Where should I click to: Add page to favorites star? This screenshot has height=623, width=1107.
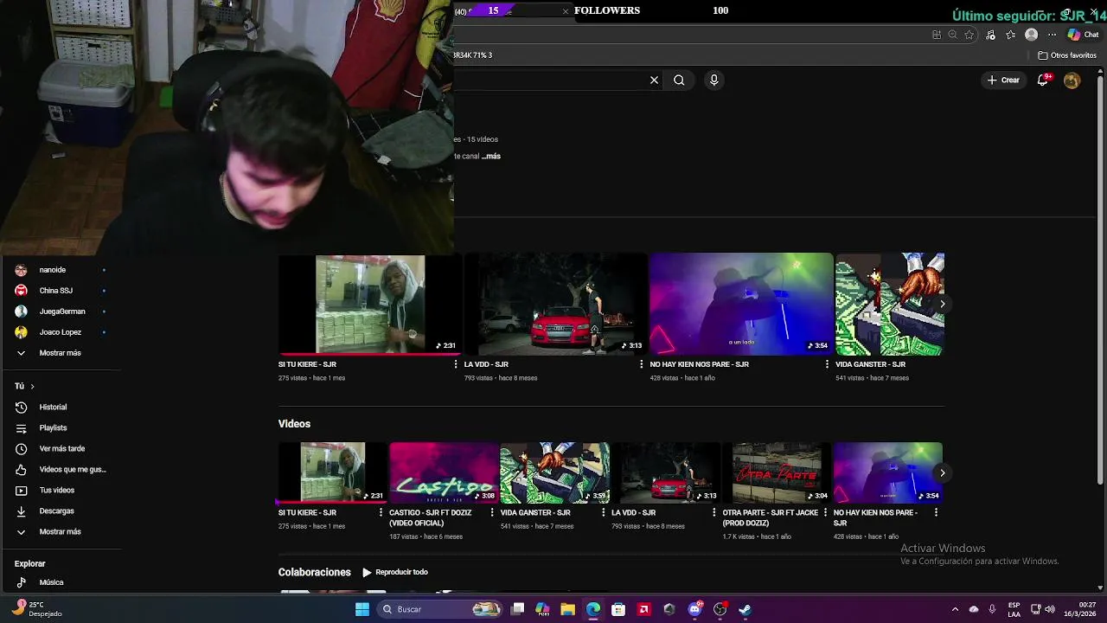tap(969, 35)
